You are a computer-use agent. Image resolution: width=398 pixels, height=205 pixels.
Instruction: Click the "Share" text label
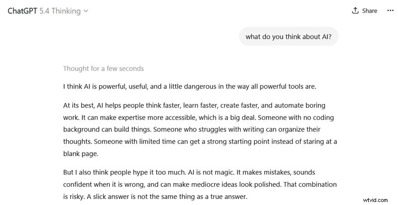tap(370, 10)
